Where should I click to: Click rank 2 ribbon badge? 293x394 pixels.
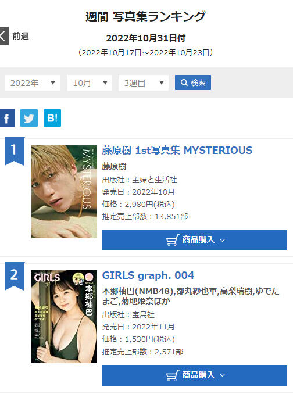pyautogui.click(x=15, y=276)
